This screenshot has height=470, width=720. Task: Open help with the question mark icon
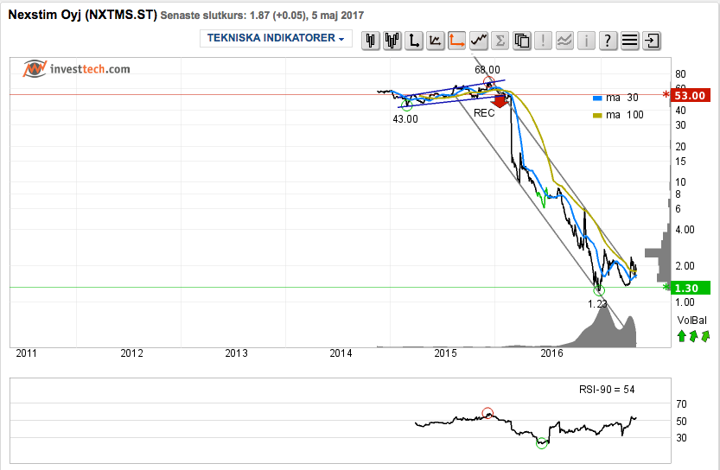coord(608,41)
